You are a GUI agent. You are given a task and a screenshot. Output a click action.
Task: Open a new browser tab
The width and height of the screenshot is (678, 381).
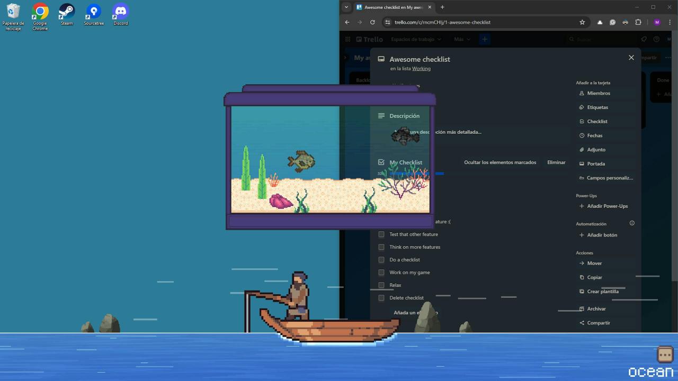[x=442, y=7]
